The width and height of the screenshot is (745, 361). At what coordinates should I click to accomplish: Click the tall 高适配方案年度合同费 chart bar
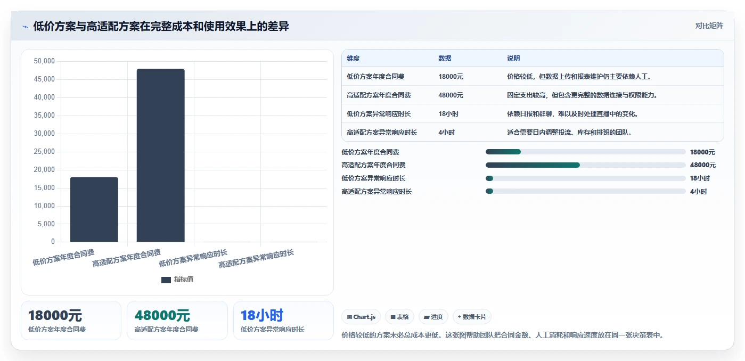161,155
